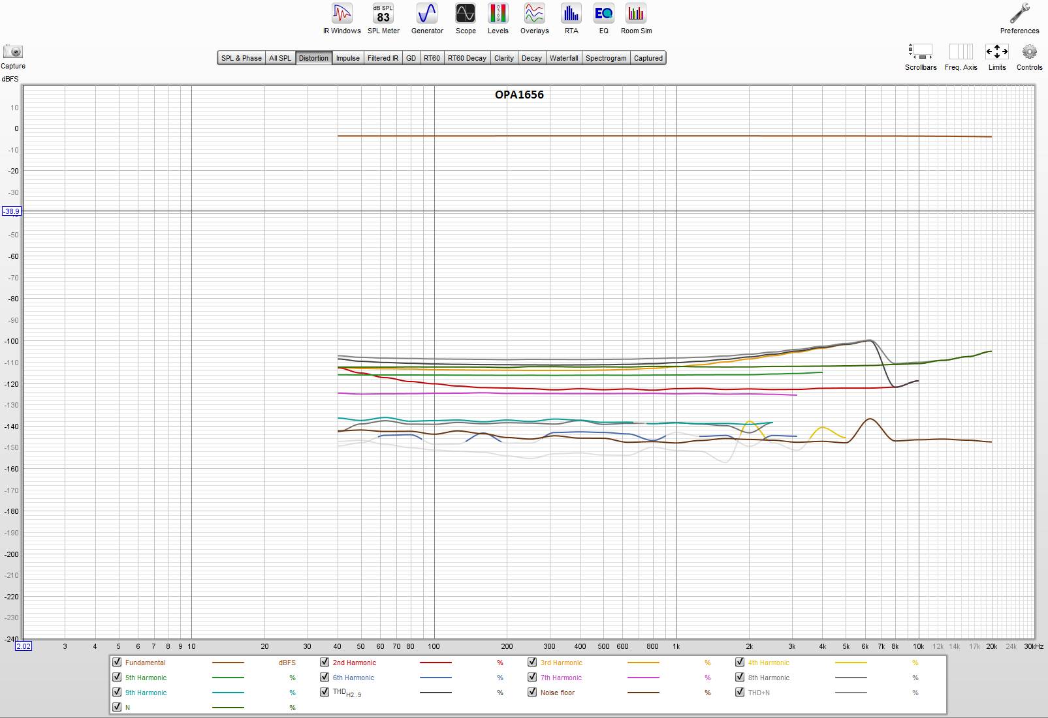Viewport: 1048px width, 718px height.
Task: Open the Clarity tab
Action: point(504,58)
